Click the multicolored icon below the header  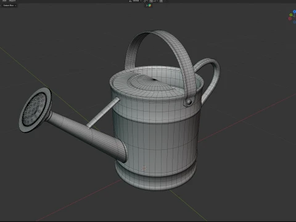[150, 6]
